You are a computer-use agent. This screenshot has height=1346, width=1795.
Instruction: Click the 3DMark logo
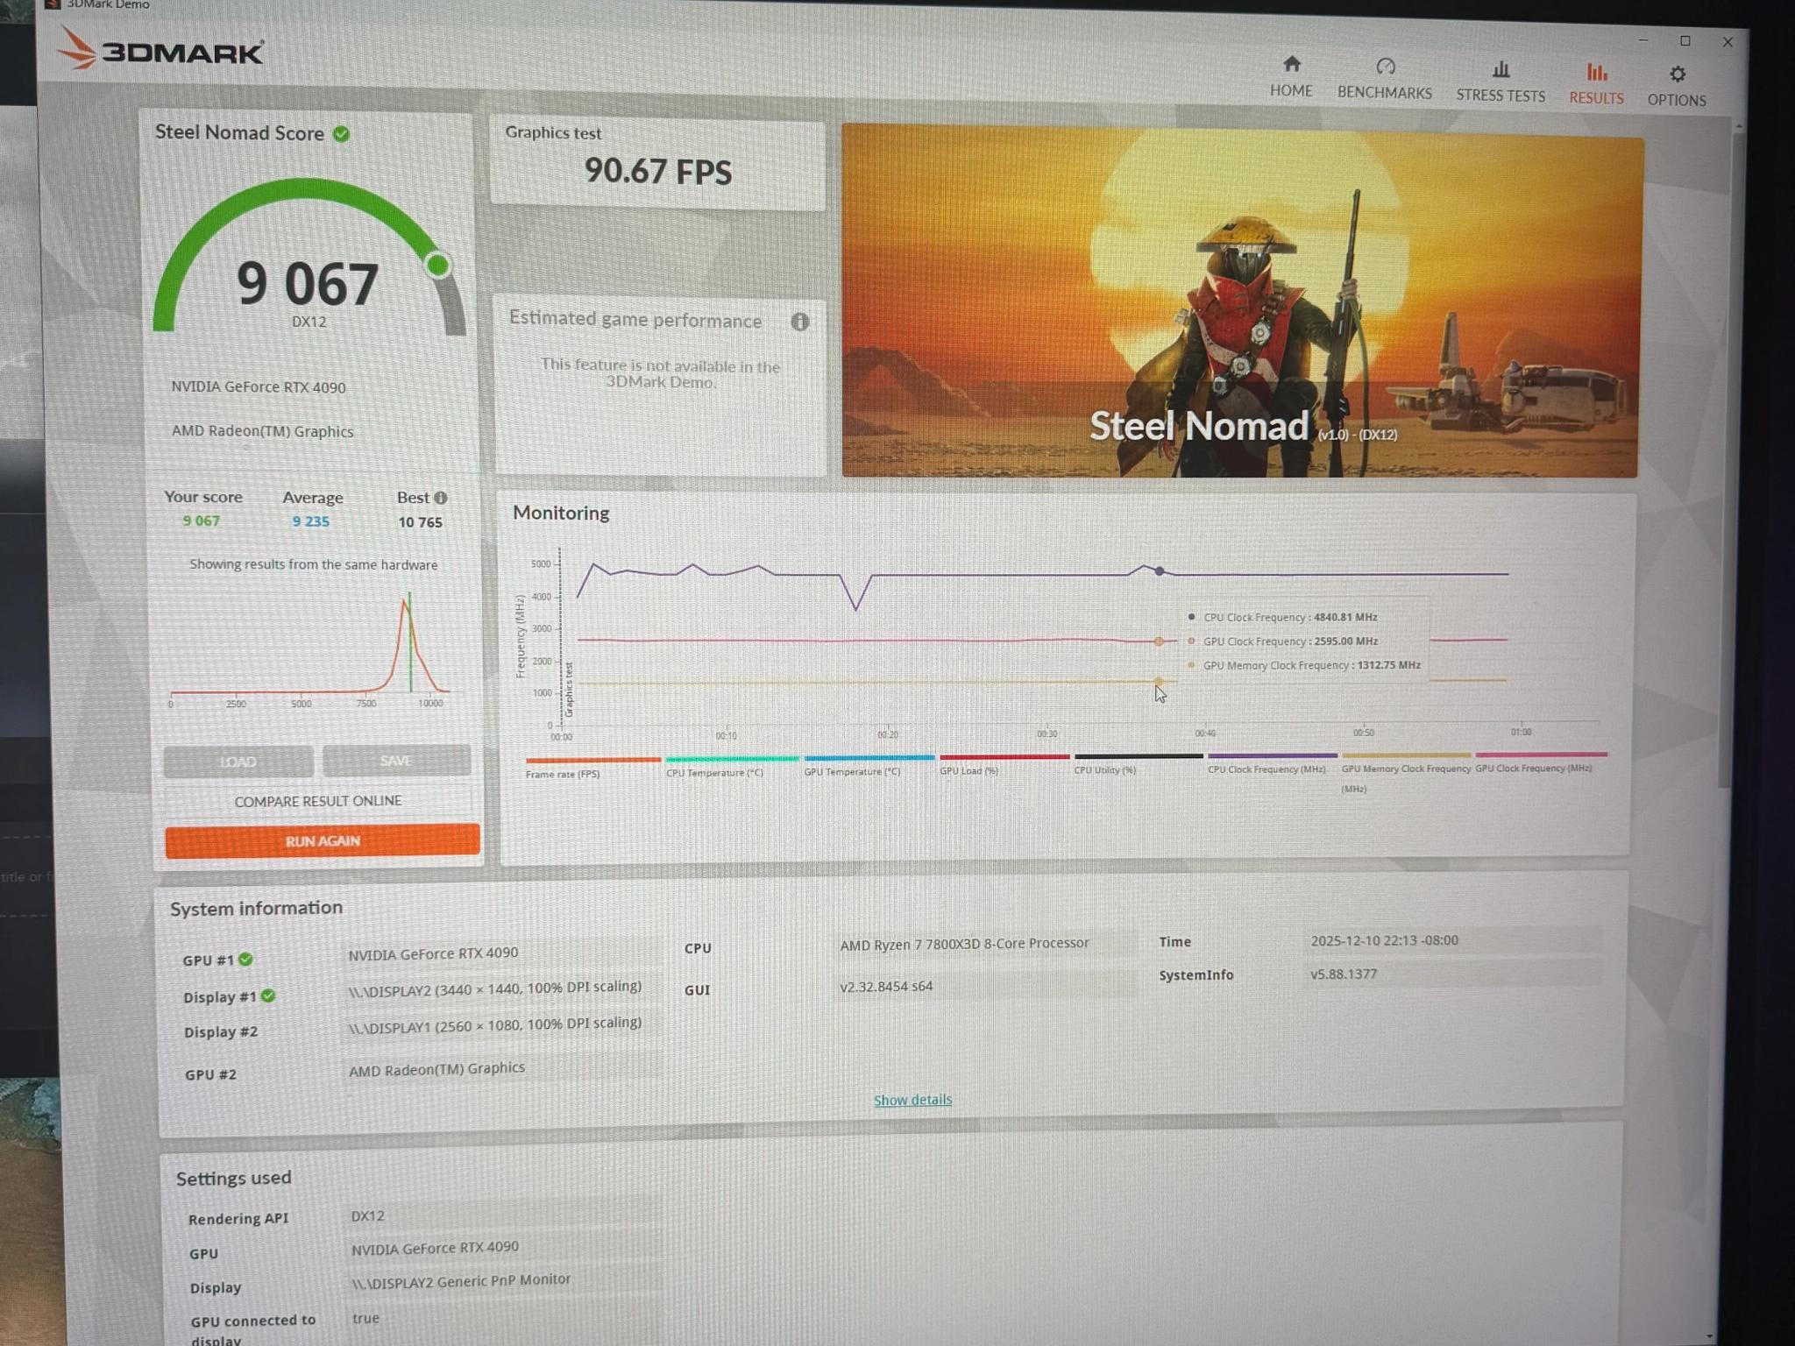click(160, 49)
